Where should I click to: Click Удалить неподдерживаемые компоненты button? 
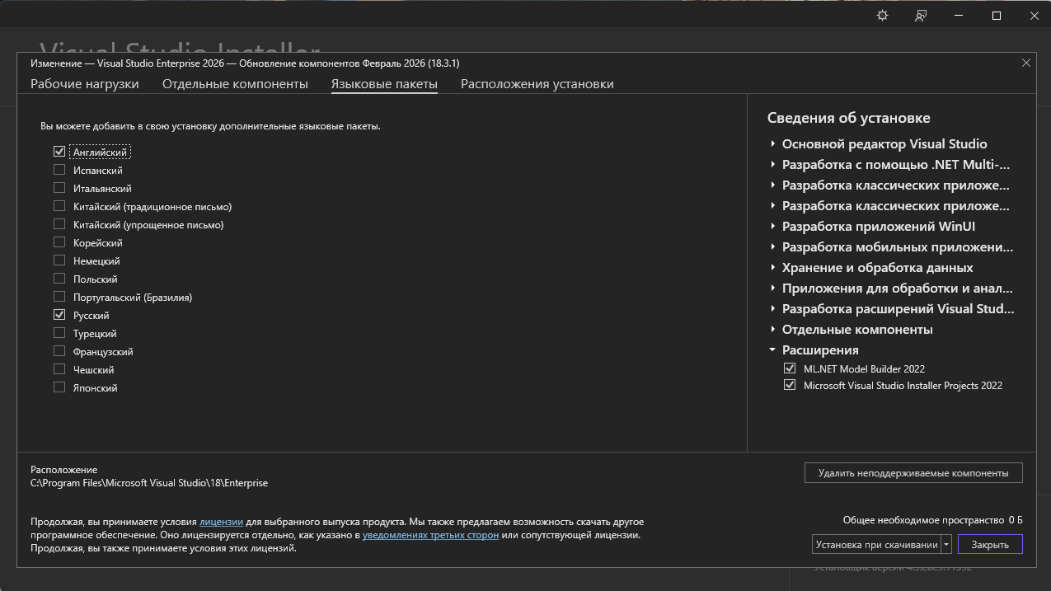(913, 473)
